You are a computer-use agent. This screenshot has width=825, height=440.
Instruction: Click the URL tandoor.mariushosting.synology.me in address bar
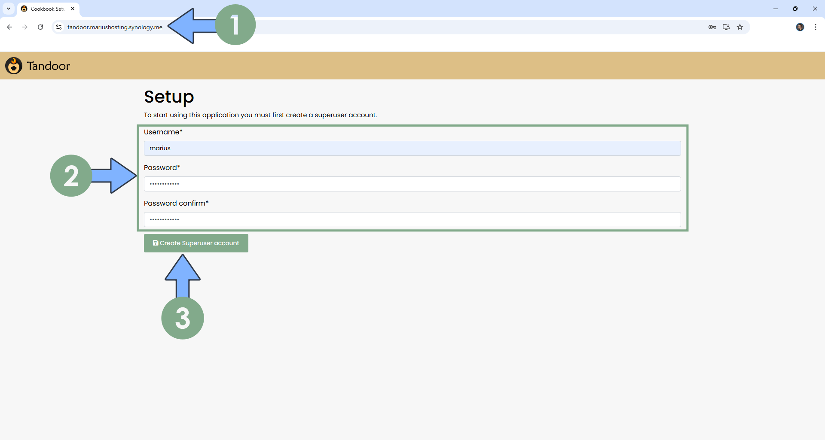pyautogui.click(x=115, y=27)
